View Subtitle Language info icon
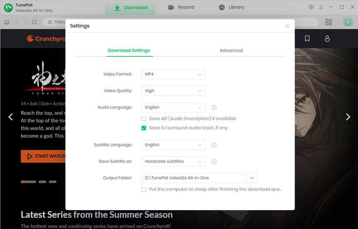The image size is (358, 229). 214,145
